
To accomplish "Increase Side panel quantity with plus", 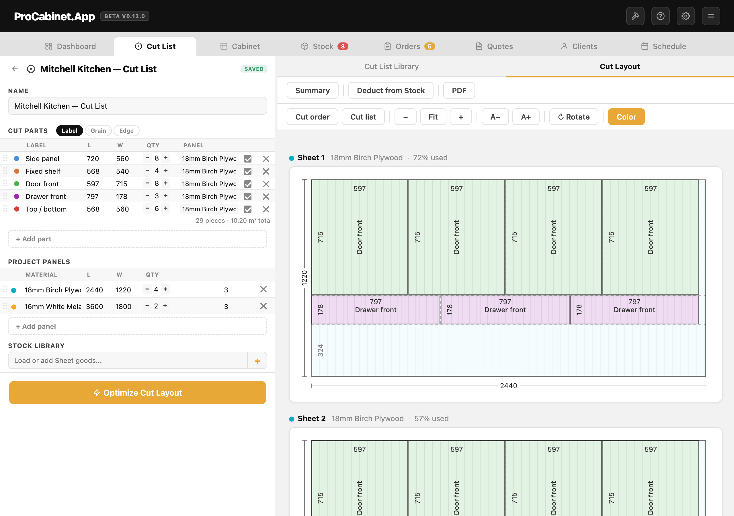I will [166, 158].
